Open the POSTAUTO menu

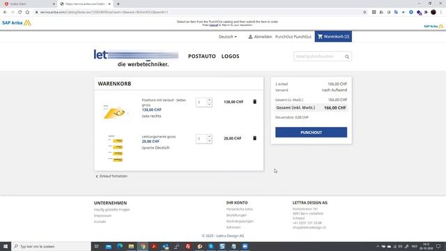[202, 56]
